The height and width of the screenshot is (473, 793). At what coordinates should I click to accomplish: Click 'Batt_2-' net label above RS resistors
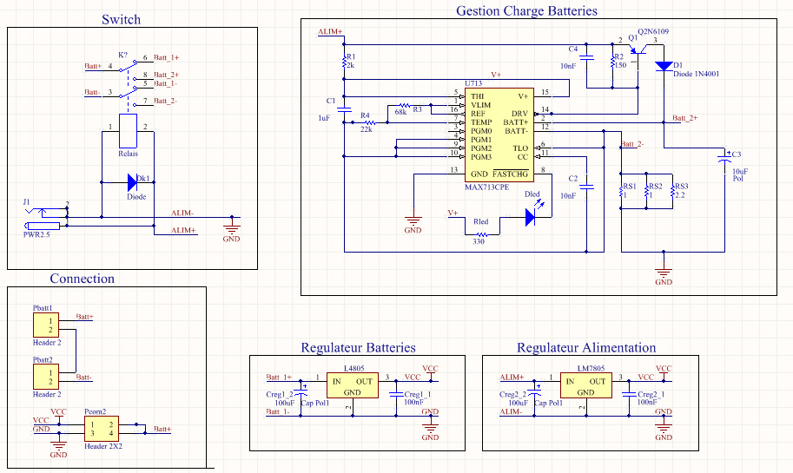(632, 144)
